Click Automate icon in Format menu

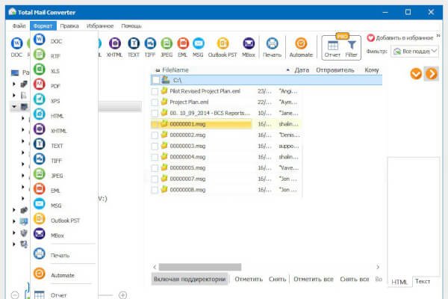(x=39, y=274)
